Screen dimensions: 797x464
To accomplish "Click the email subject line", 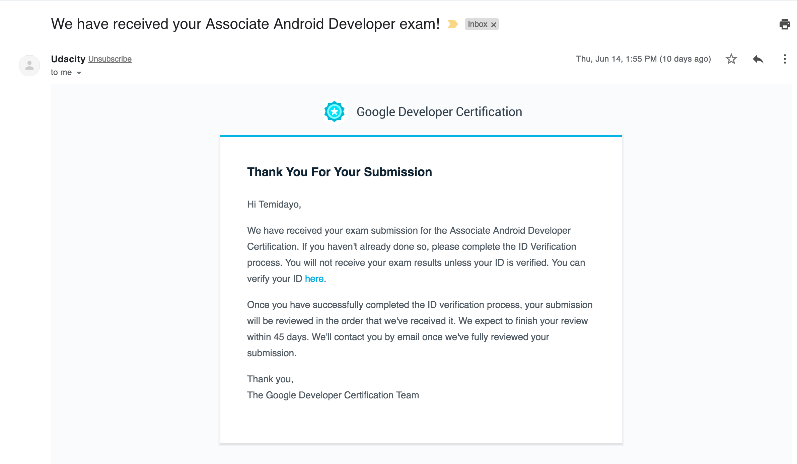I will pos(245,24).
